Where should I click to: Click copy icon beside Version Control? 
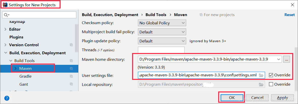click(71, 45)
